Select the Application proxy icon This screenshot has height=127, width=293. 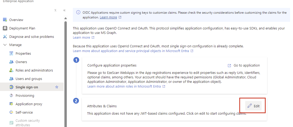coord(11,104)
